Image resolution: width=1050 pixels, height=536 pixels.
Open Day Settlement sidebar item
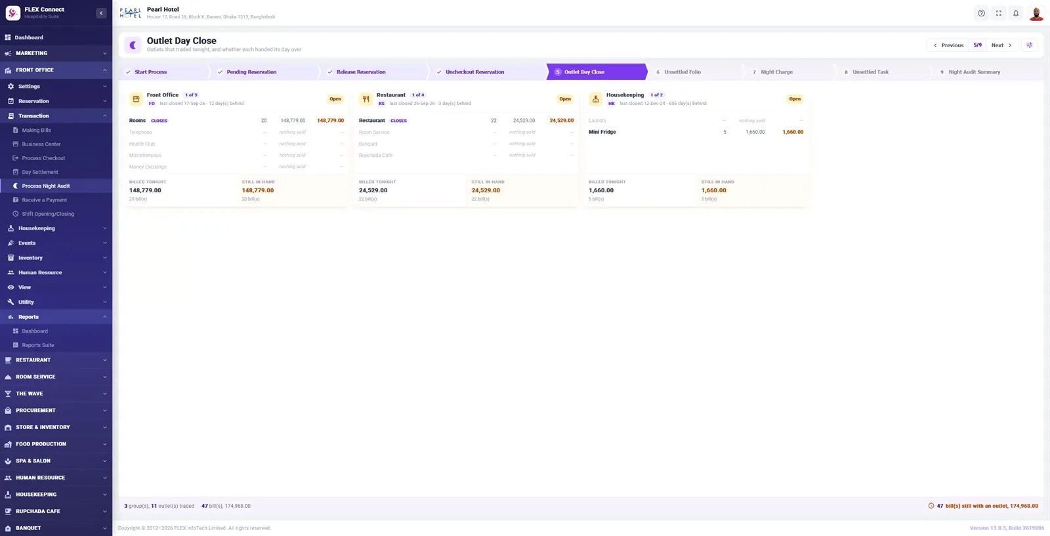tap(56, 172)
